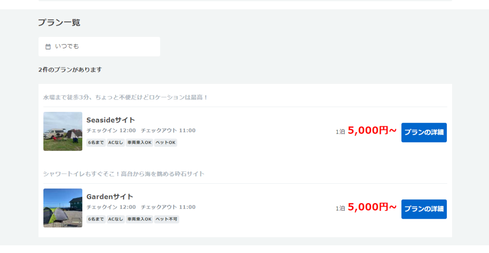Open the いつでも date picker field

99,46
